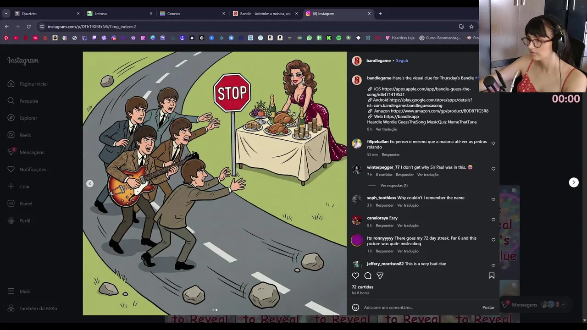Viewport: 587px width, 330px height.
Task: Open Notificações in sidebar
Action: point(27,170)
